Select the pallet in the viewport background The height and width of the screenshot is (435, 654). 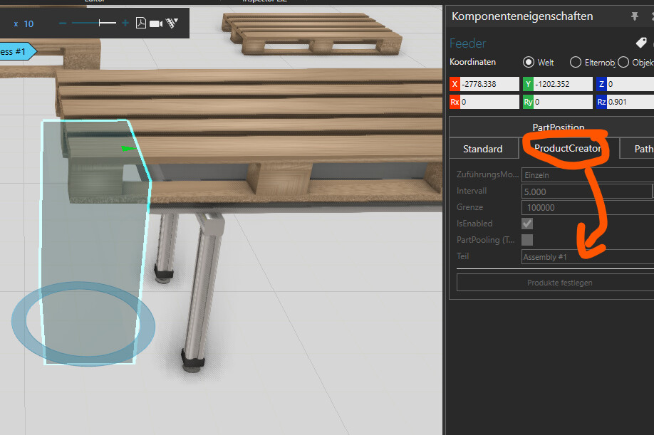[311, 34]
